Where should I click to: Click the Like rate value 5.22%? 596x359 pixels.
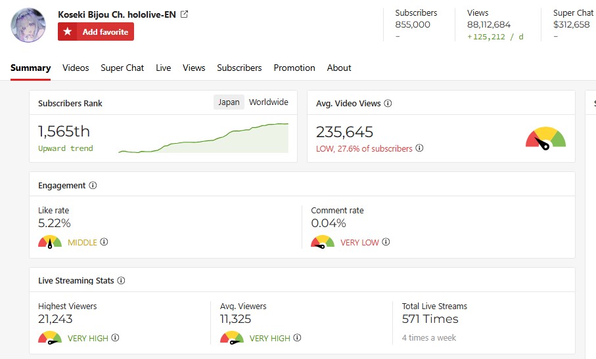coord(55,223)
